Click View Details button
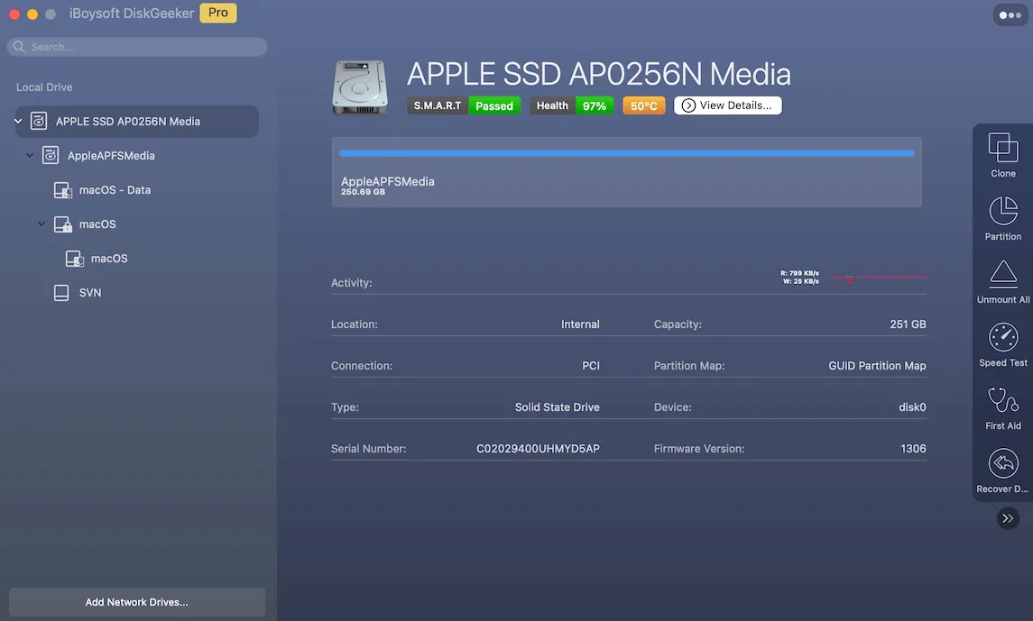 [x=727, y=105]
